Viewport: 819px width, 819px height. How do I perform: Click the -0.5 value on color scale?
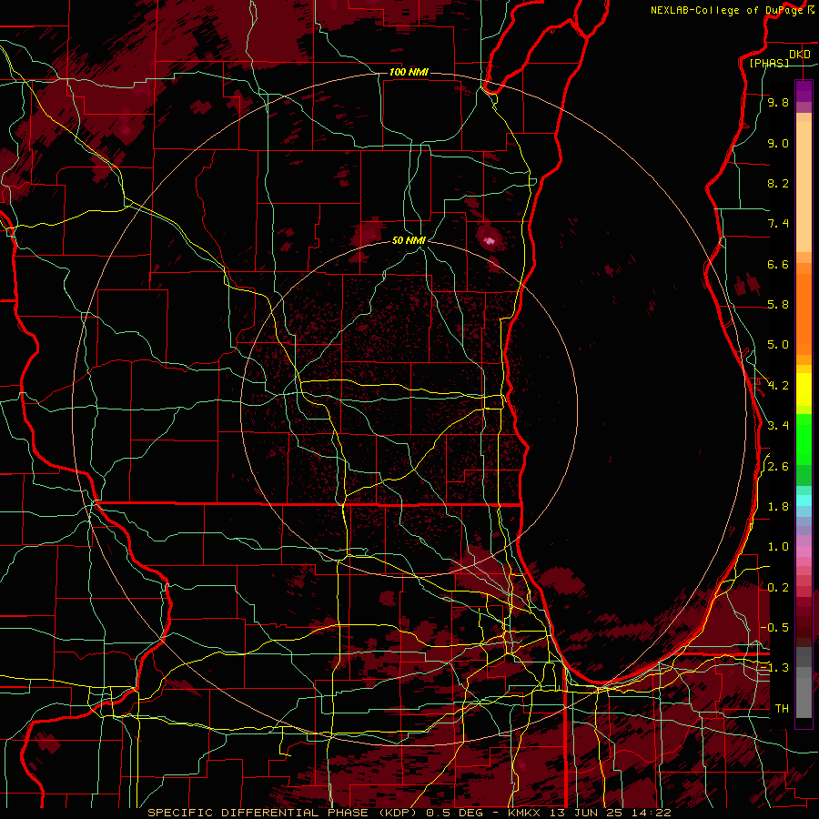coord(775,628)
